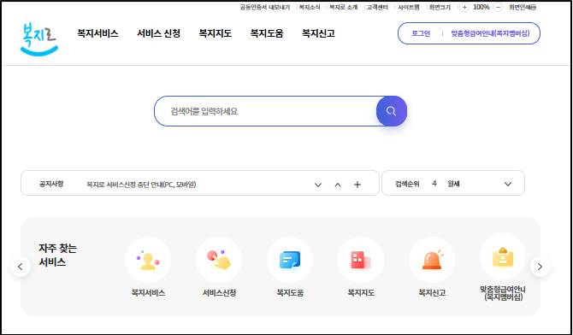Screen dimensions: 573x335
Task: Open more notices with plus icon
Action: [357, 185]
